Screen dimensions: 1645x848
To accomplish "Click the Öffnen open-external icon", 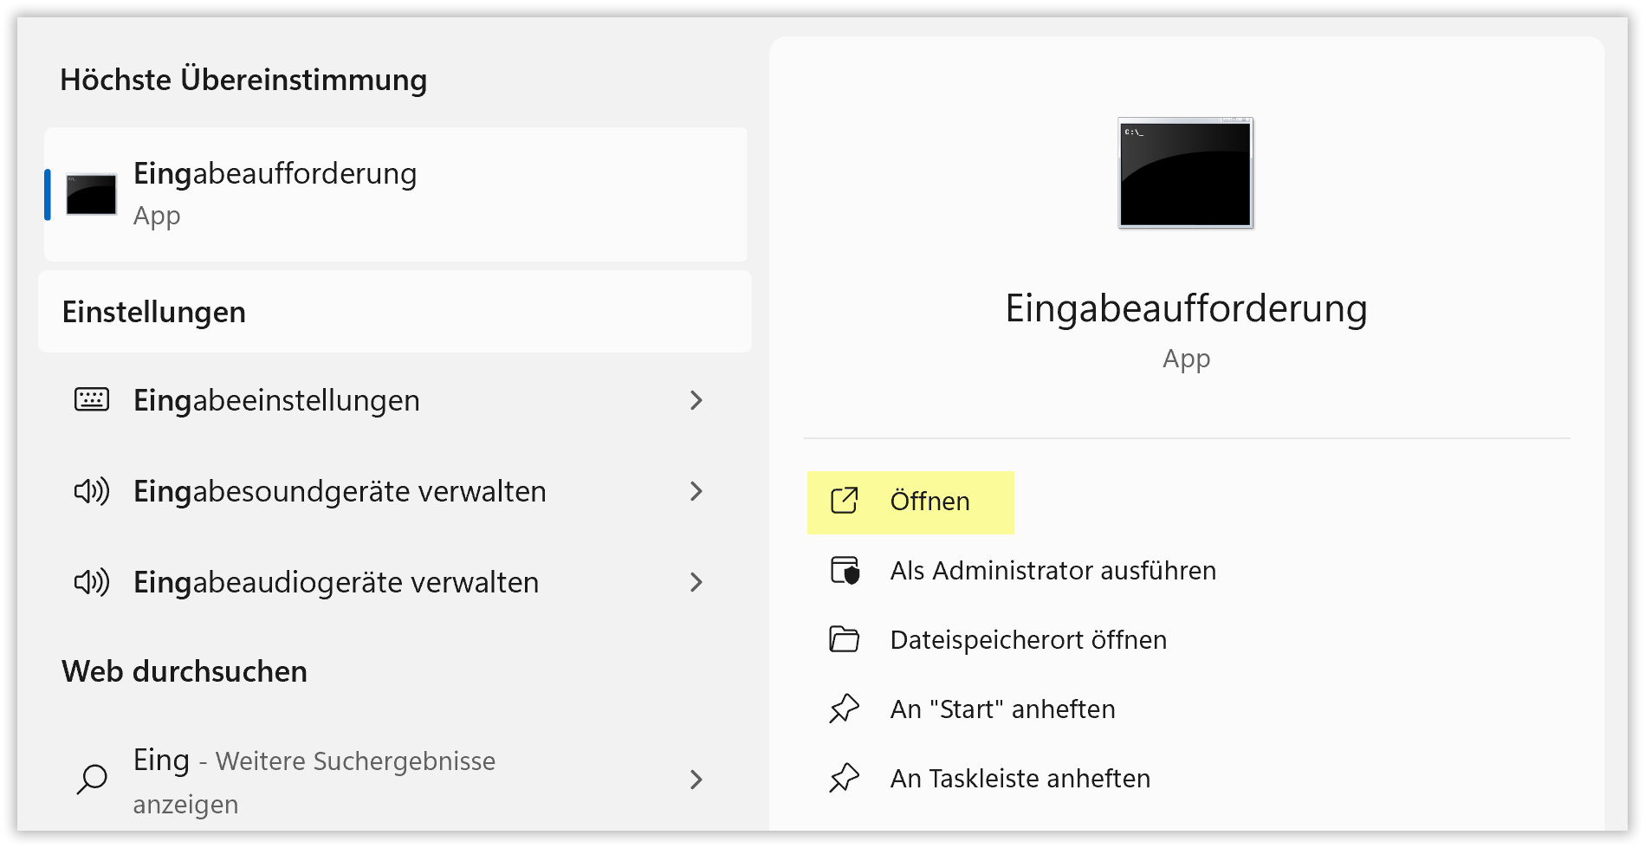I will point(845,501).
